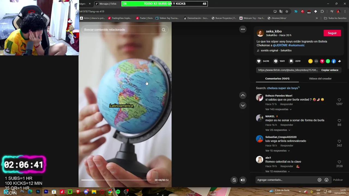Open the three-dots video options menu
The height and width of the screenshot is (196, 349).
pyautogui.click(x=243, y=29)
